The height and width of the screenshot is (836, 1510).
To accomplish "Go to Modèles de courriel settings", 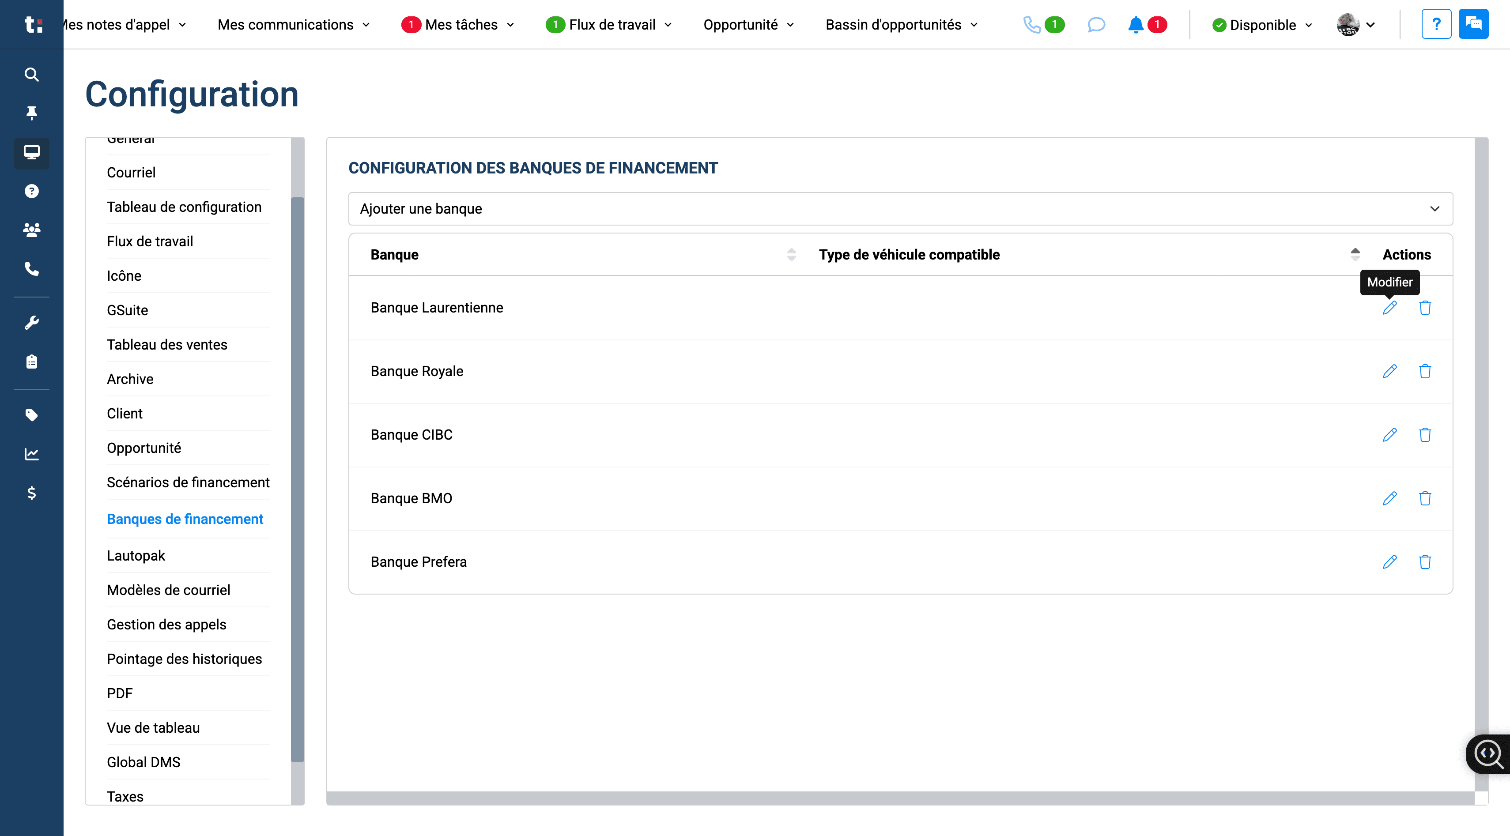I will click(168, 590).
